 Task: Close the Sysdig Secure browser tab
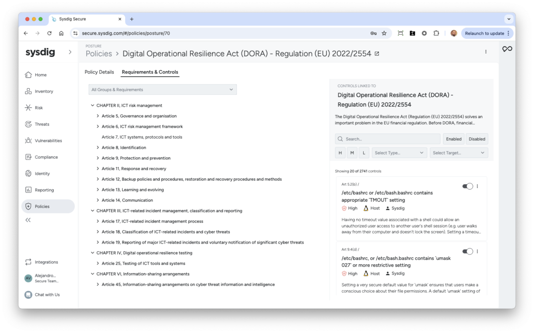click(120, 19)
